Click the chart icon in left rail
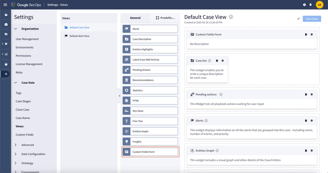328x173 pixels. pos(6,54)
